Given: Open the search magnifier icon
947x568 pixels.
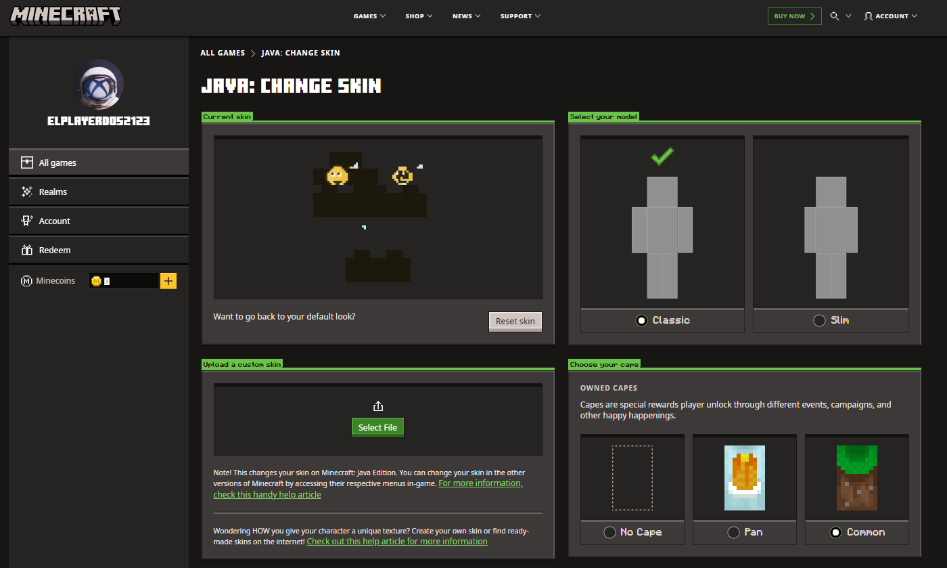Looking at the screenshot, I should click(x=835, y=16).
